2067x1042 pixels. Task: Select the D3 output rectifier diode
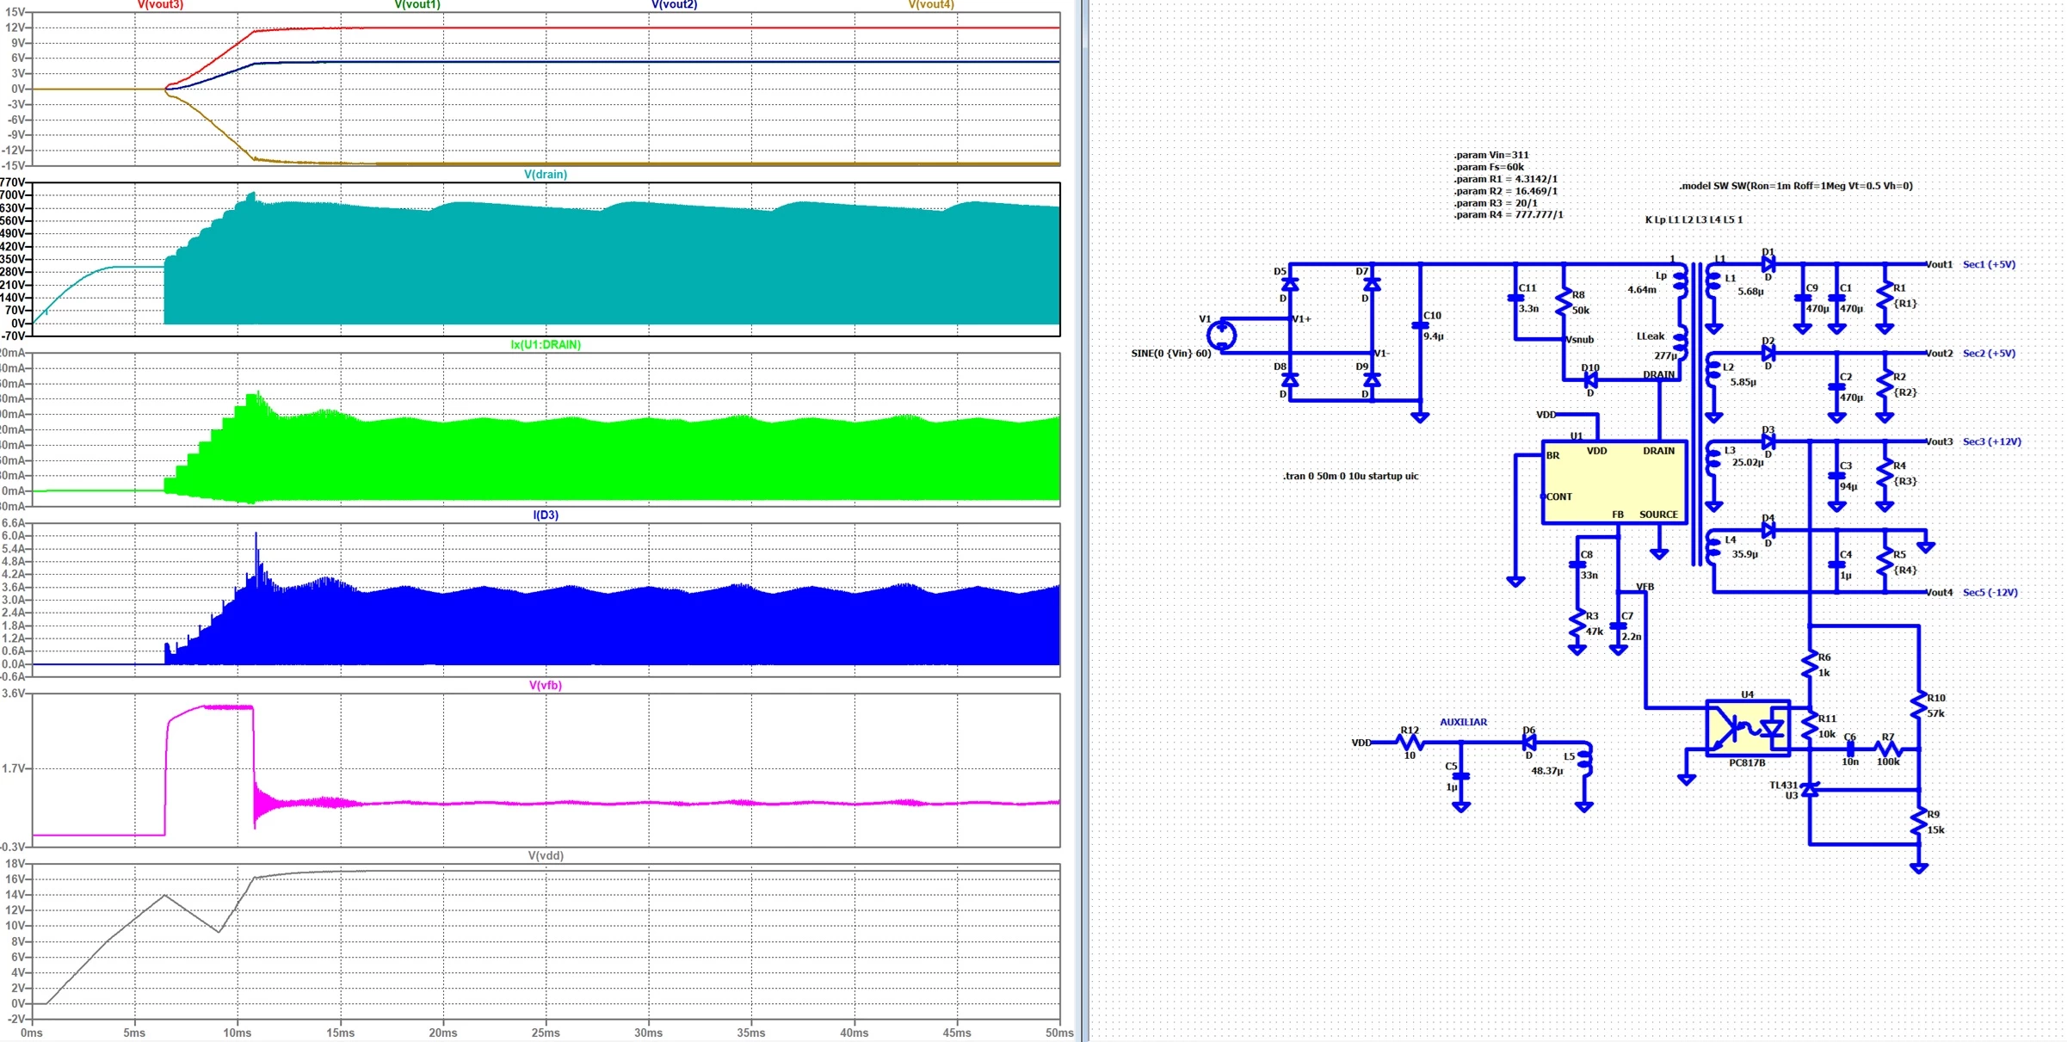point(1768,441)
